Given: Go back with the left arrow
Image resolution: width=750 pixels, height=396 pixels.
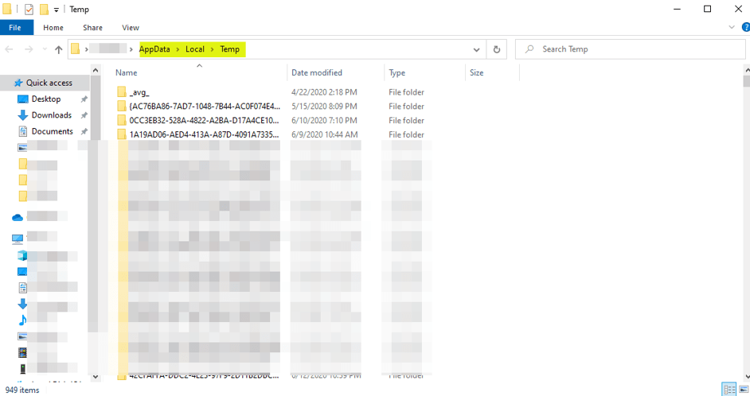Looking at the screenshot, I should (9, 49).
